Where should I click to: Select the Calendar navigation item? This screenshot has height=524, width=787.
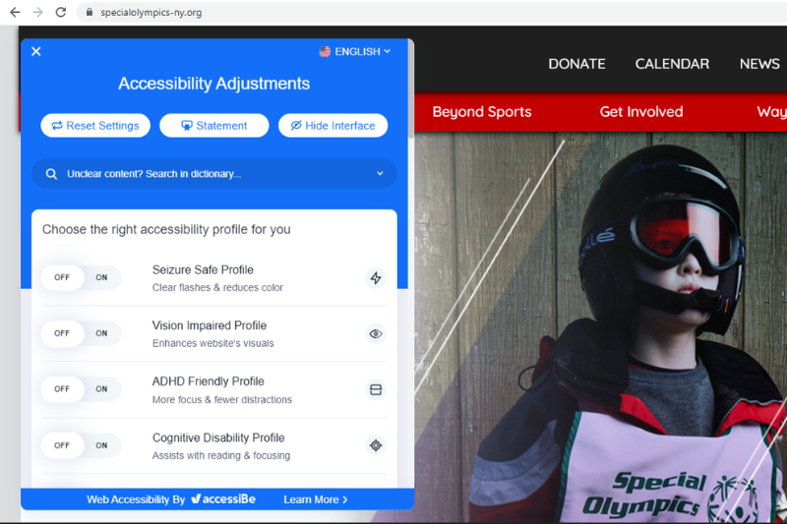[x=672, y=64]
